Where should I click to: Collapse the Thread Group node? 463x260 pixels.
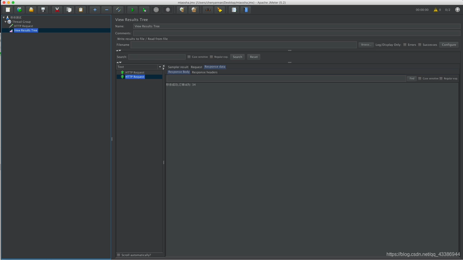(5, 22)
